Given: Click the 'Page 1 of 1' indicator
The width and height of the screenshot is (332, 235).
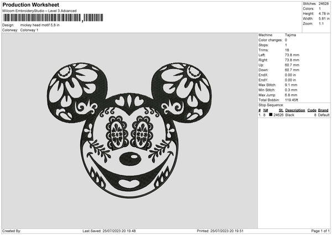Looking at the screenshot, I should (320, 231).
